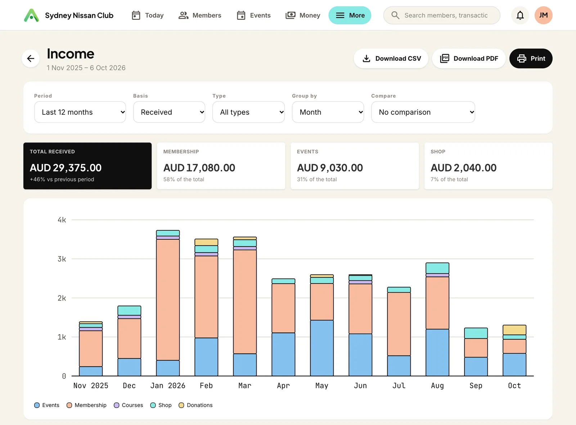Viewport: 576px width, 425px height.
Task: Click the Membership AUD 17,080.00 card
Action: pos(221,166)
